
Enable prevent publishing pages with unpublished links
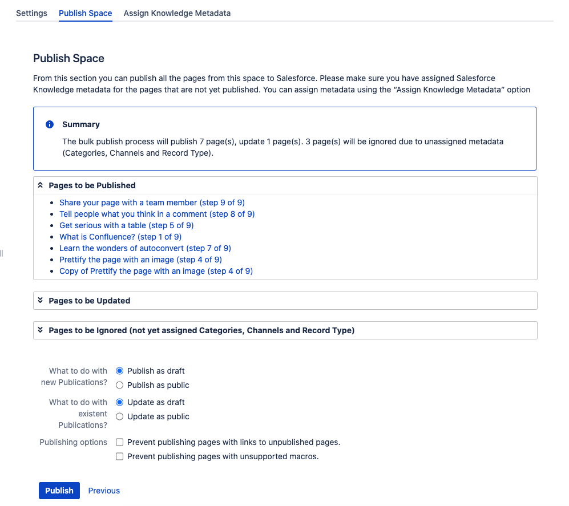(120, 442)
